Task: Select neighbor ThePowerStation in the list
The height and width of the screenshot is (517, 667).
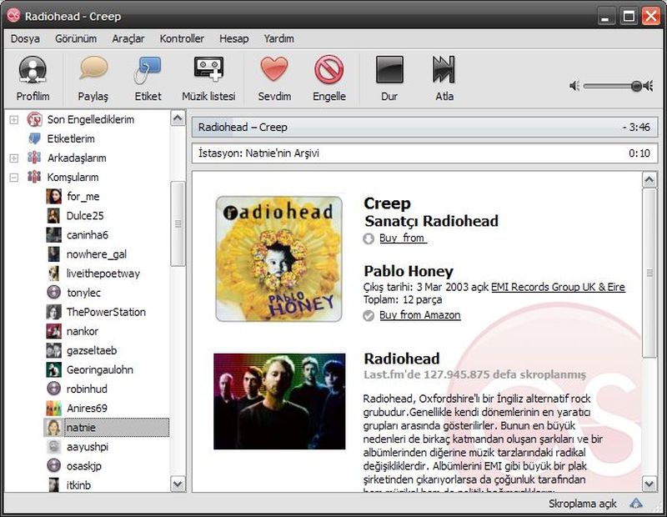Action: (x=106, y=312)
